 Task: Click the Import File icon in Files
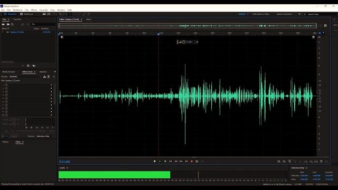[x=8, y=24]
